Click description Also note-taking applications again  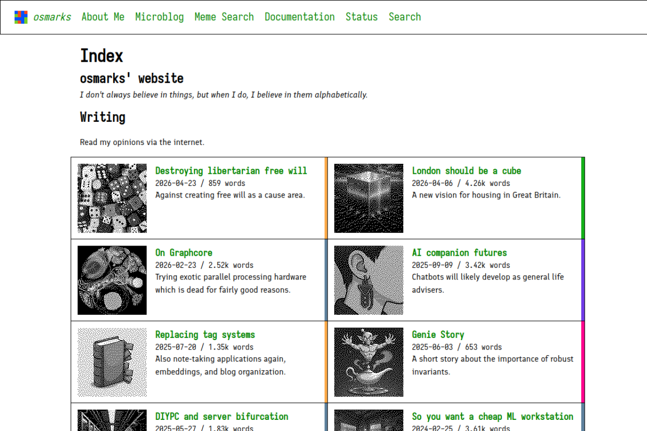[x=220, y=365]
